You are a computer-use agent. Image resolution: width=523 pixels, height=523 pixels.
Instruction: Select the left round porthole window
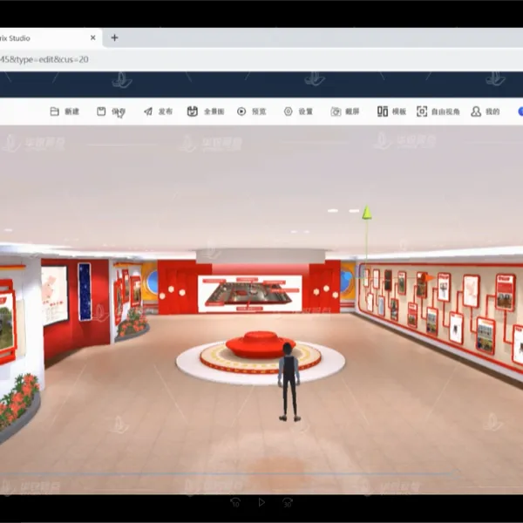(x=152, y=282)
